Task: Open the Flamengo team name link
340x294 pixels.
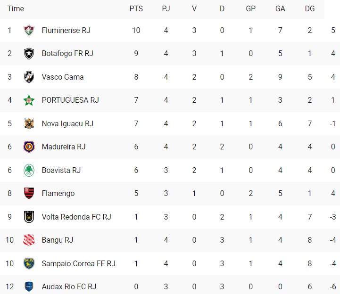Action: click(58, 193)
